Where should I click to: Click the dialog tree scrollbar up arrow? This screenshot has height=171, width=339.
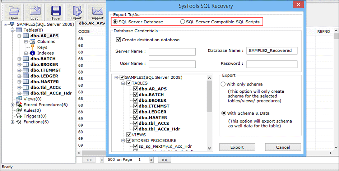point(209,78)
